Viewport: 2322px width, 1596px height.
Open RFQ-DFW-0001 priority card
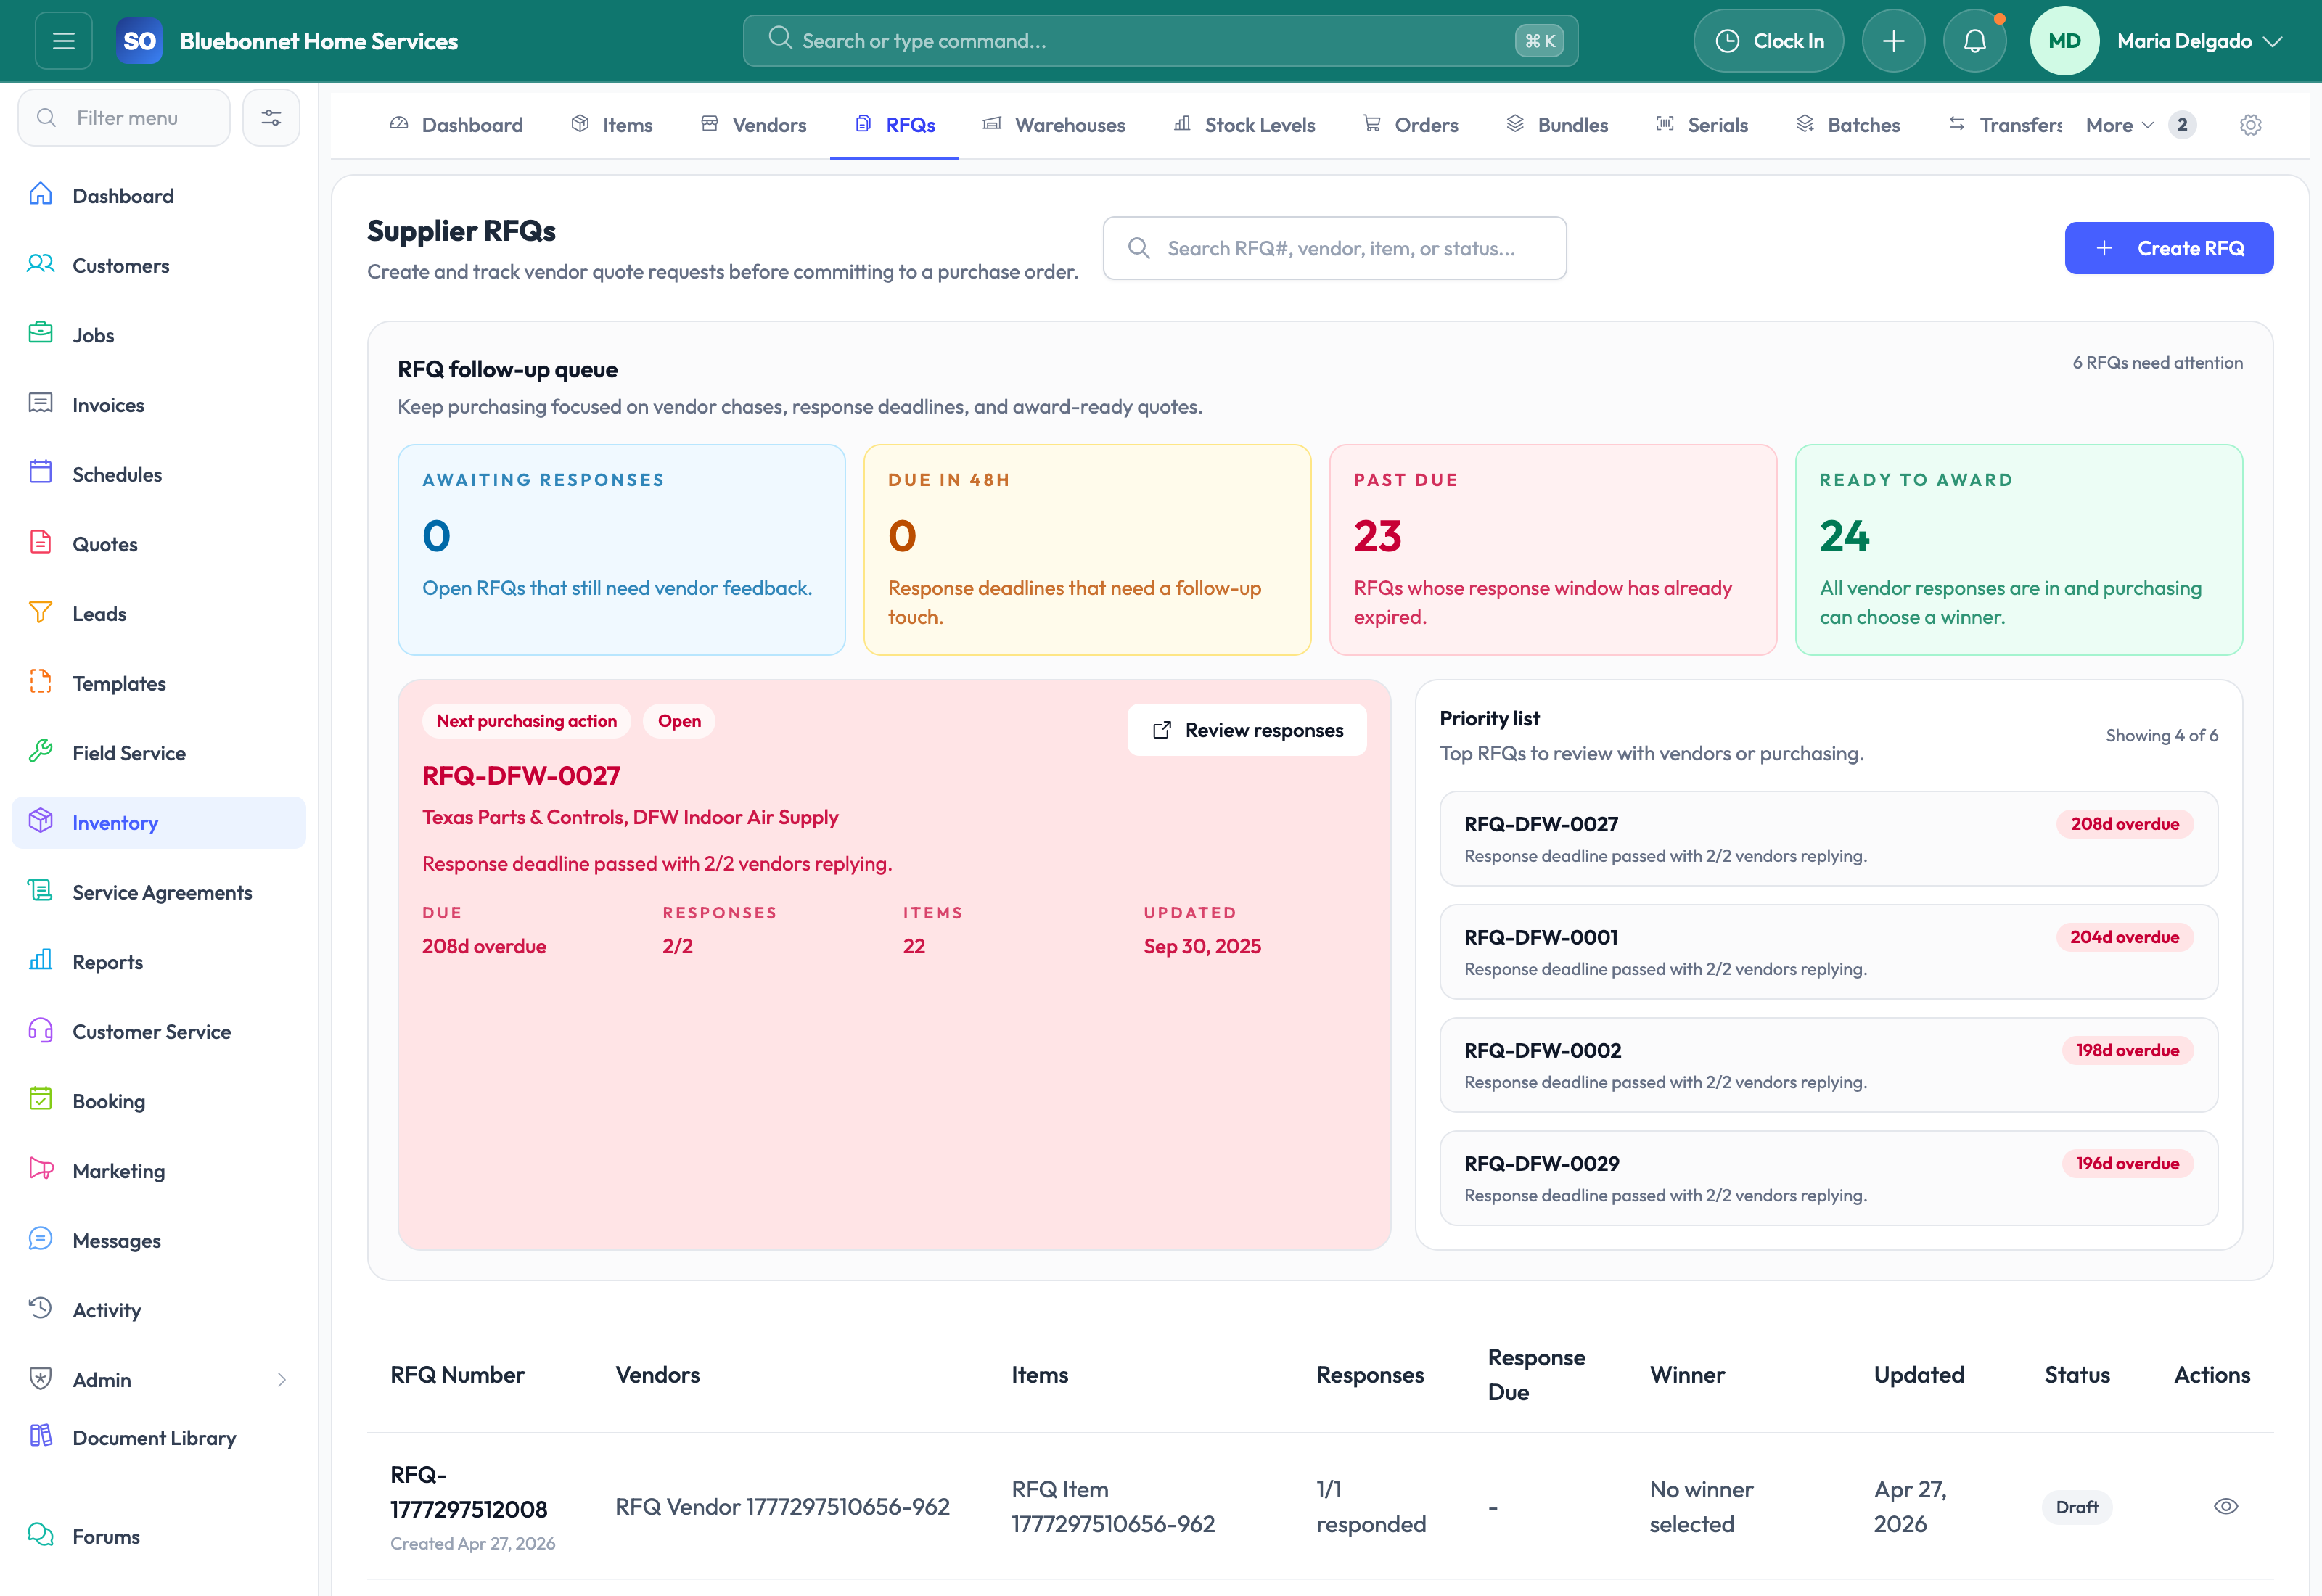[1828, 951]
